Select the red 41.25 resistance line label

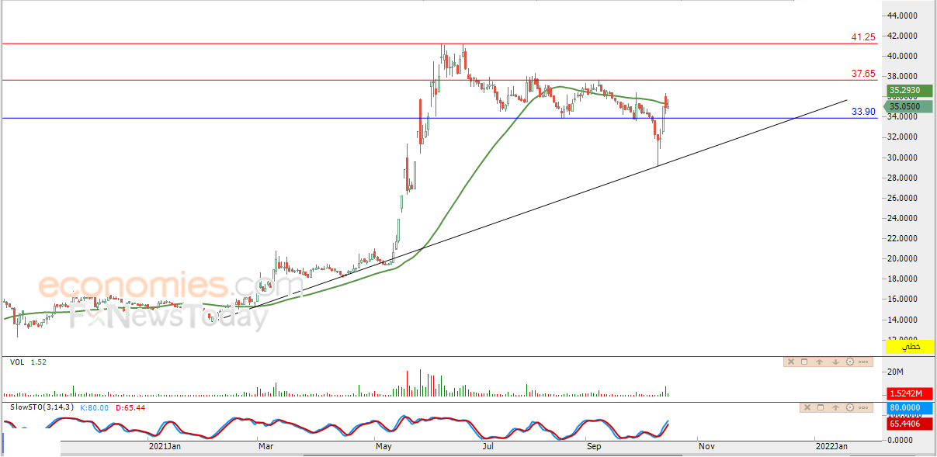coord(863,36)
